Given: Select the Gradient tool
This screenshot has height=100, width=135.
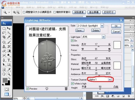Looking at the screenshot, I should click(x=9, y=51).
